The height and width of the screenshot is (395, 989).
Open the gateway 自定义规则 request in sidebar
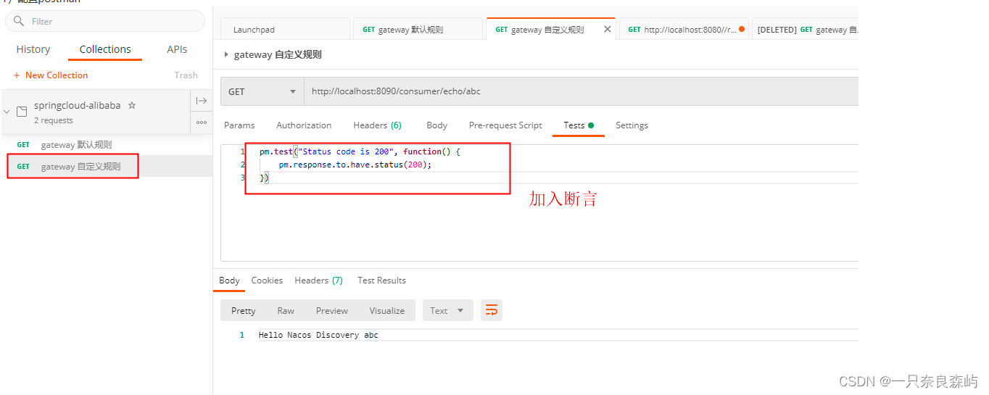click(107, 166)
